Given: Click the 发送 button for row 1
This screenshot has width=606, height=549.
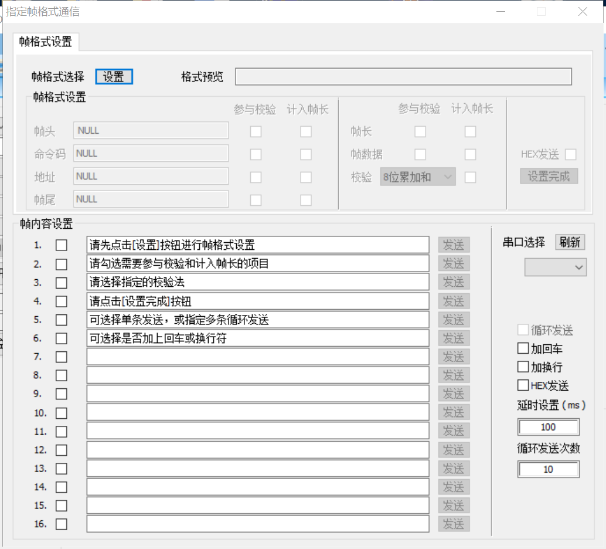Looking at the screenshot, I should [454, 245].
